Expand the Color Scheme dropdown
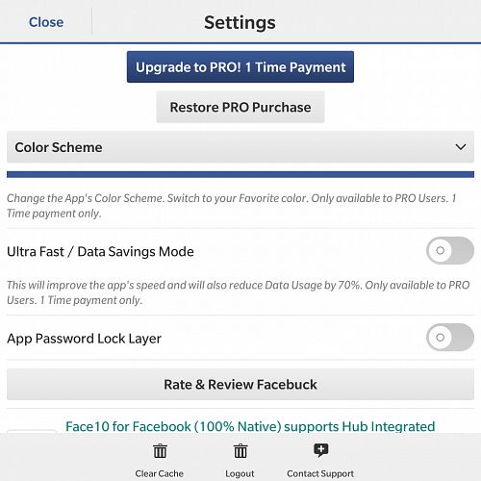Image resolution: width=481 pixels, height=481 pixels. [240, 147]
